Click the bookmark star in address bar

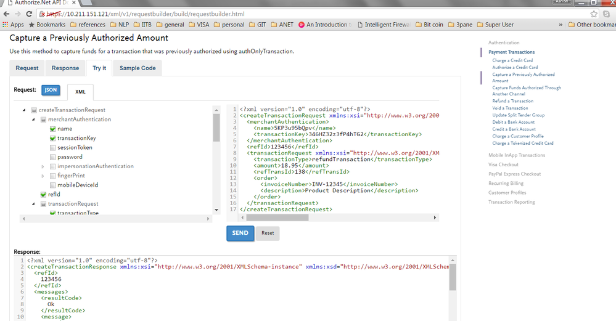594,14
